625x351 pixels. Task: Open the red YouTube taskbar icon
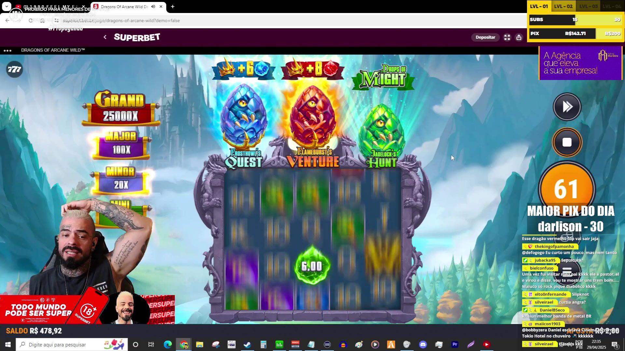point(487,344)
